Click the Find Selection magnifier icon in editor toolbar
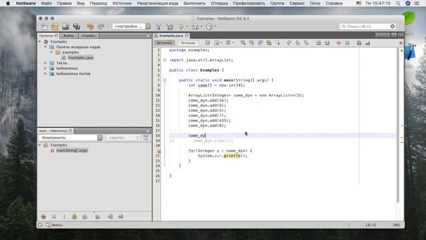The width and height of the screenshot is (426, 240). tap(243, 43)
